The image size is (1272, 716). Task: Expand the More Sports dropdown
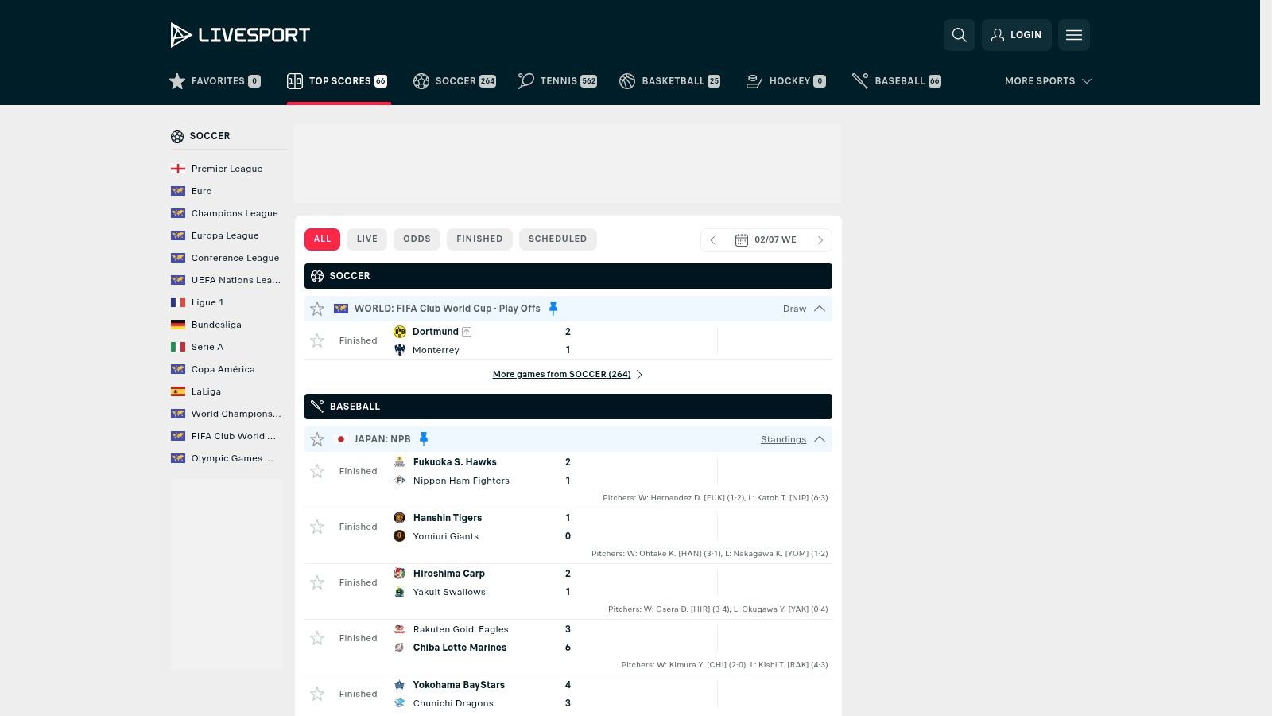[x=1047, y=80]
